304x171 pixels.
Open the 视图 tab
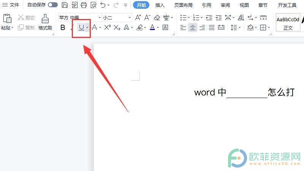(x=244, y=5)
